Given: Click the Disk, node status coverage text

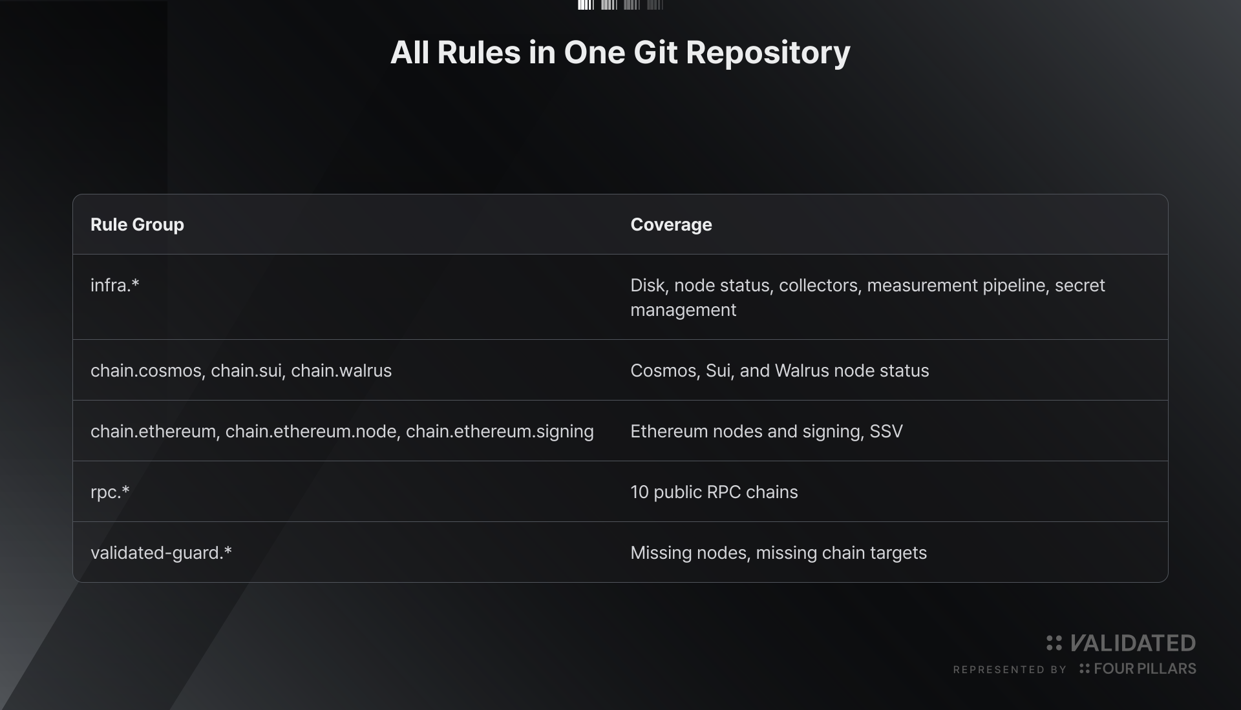Looking at the screenshot, I should click(867, 297).
